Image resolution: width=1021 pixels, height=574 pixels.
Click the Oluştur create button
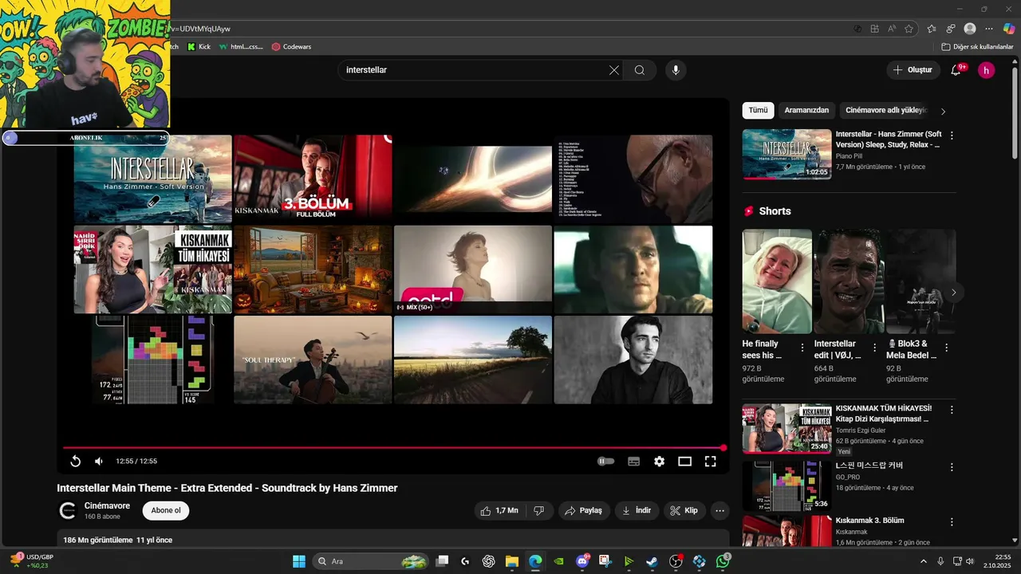pyautogui.click(x=913, y=70)
